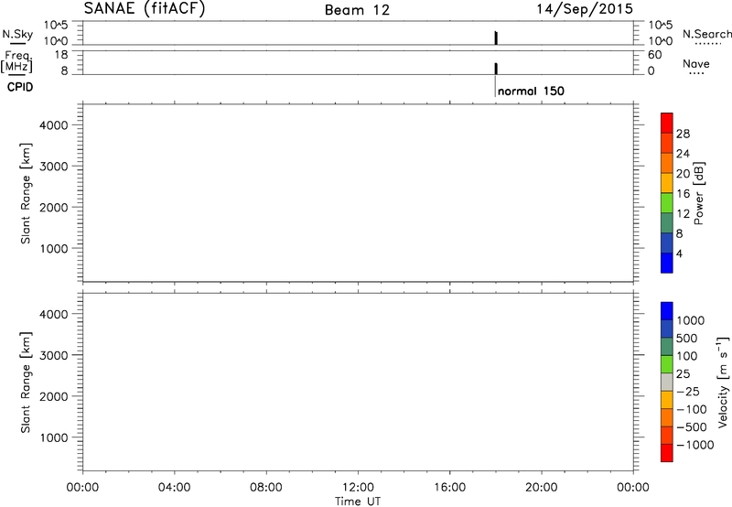Click the 18 tick on the frequency axis
This screenshot has height=507, width=732.
pos(61,55)
